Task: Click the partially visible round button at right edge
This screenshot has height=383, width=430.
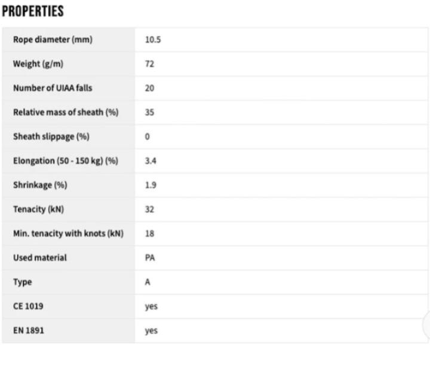Action: click(426, 325)
